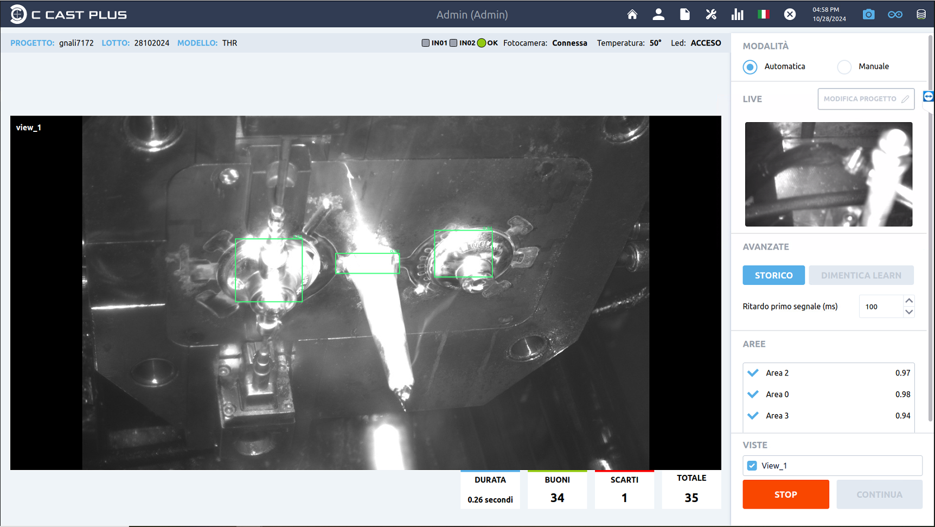This screenshot has height=527, width=935.
Task: Click MODIFICA PROGETTO
Action: [866, 99]
